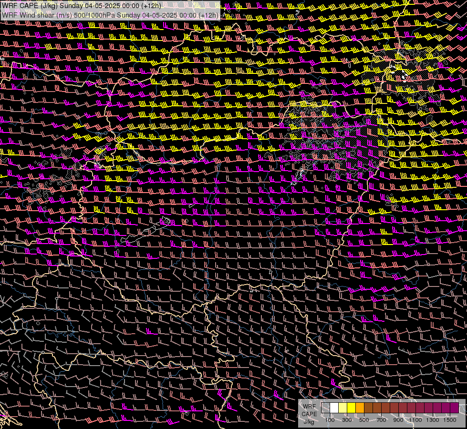Click the 300 legend value
This screenshot has height=429, width=467.
[x=347, y=420]
